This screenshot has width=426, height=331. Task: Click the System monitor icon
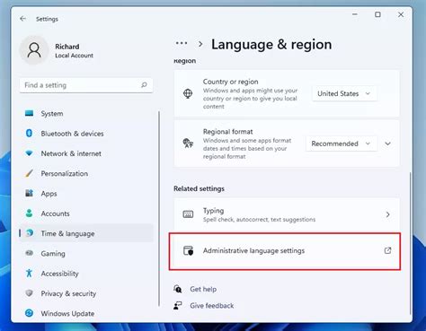pos(29,113)
